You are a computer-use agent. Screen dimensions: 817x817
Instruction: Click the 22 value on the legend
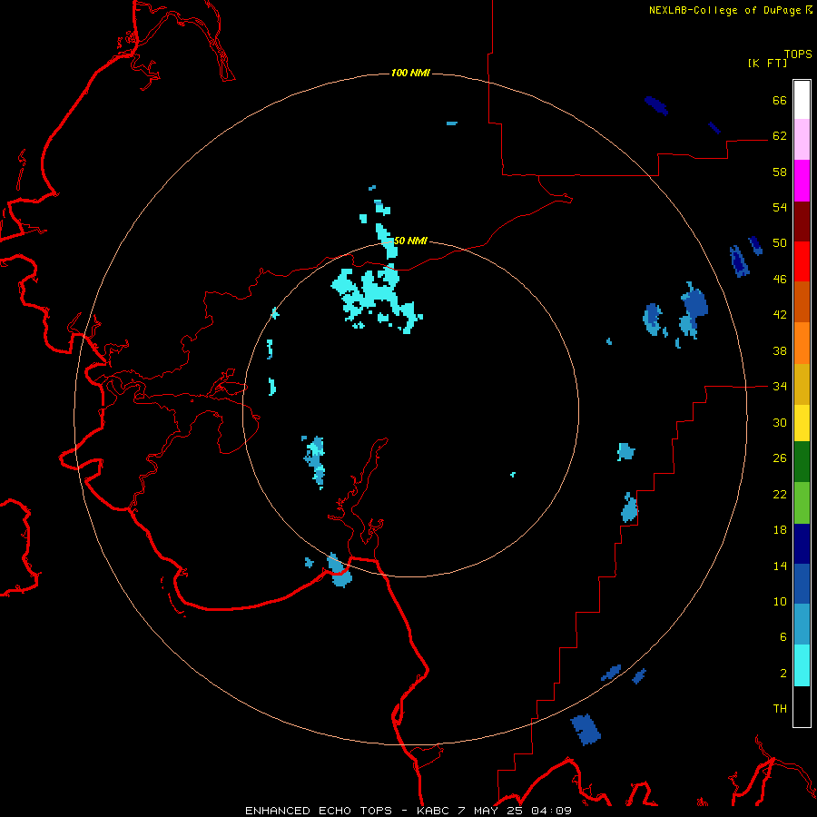tap(780, 495)
